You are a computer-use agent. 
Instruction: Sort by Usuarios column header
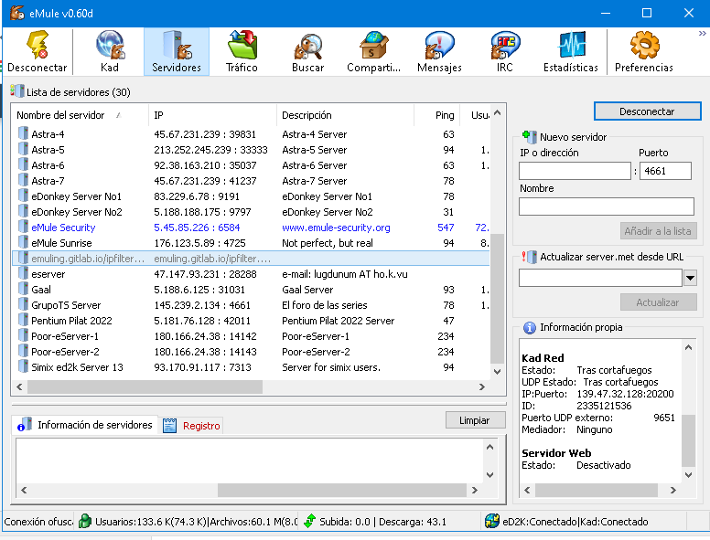click(475, 115)
